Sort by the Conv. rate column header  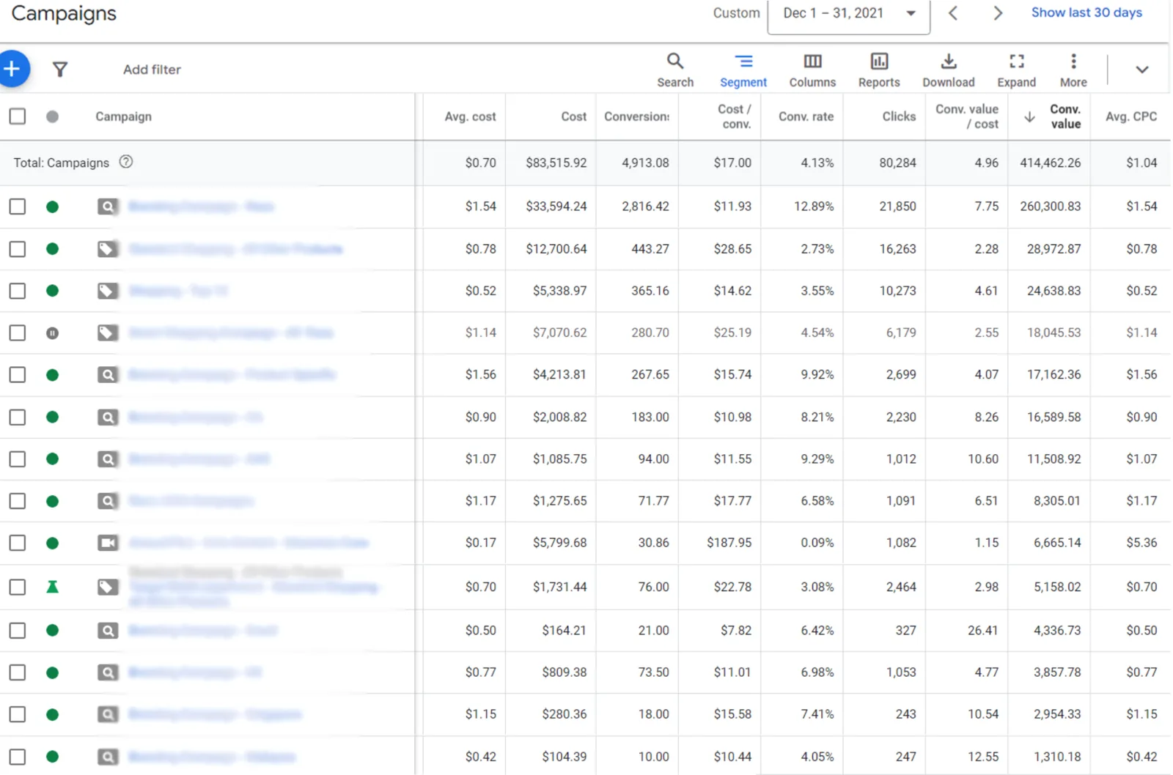tap(806, 116)
